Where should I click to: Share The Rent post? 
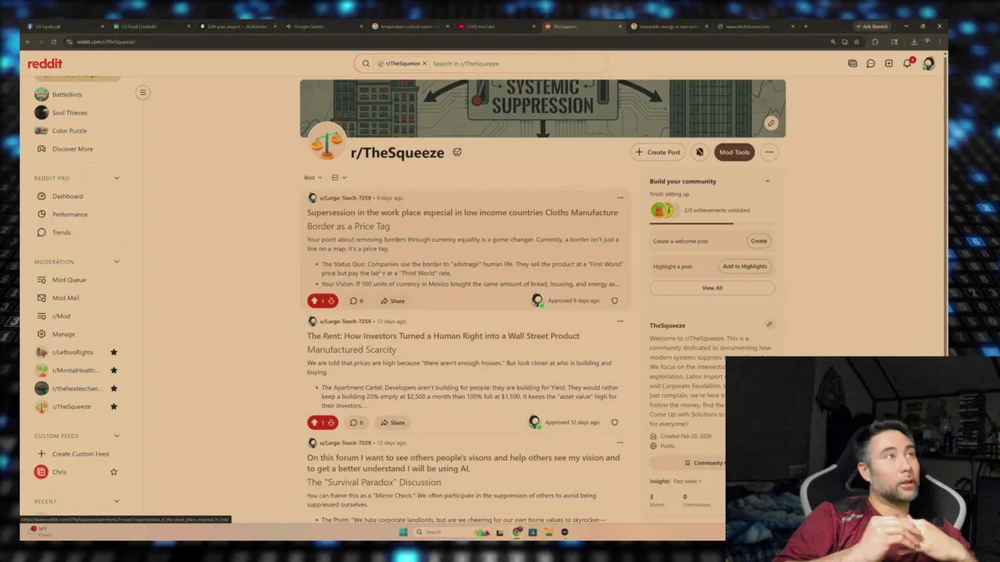pyautogui.click(x=393, y=422)
